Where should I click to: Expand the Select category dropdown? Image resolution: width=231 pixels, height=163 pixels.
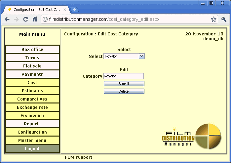(141, 56)
